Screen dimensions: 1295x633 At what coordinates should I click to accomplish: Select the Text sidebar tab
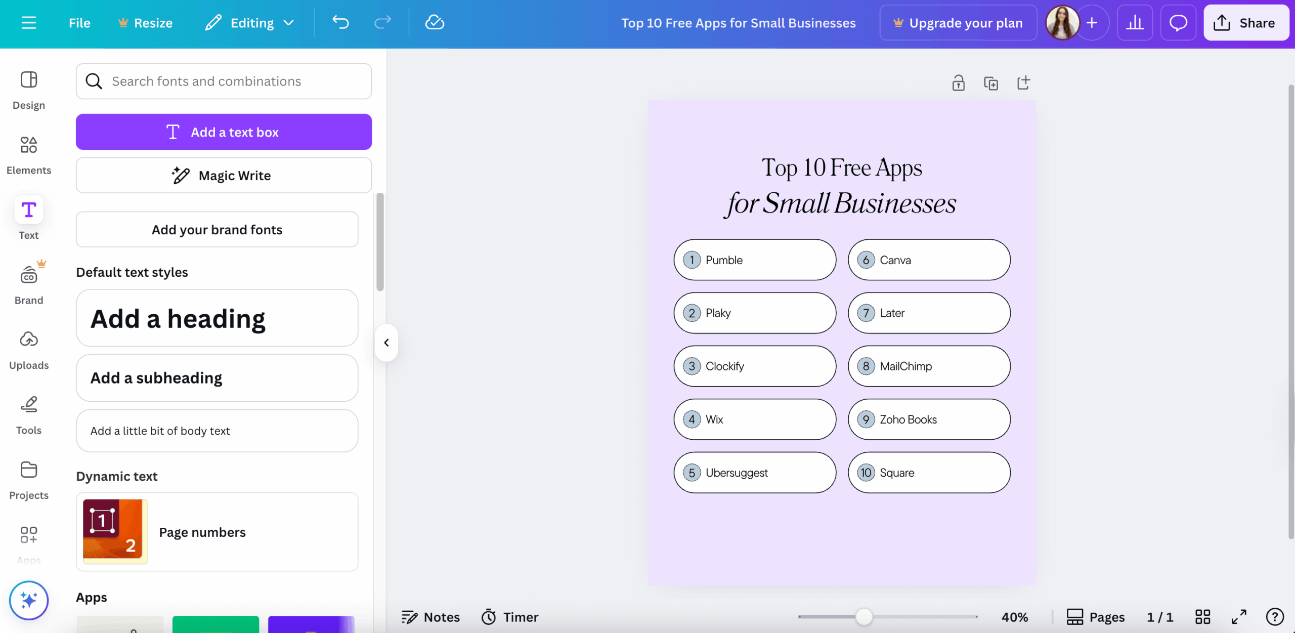point(29,218)
